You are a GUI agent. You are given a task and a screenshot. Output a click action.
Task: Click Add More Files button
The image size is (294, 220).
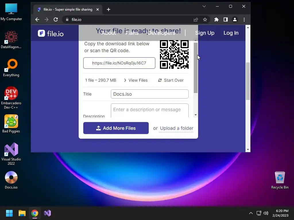point(116,128)
